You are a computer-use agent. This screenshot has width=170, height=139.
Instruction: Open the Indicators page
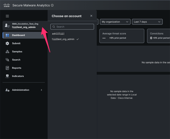[x=18, y=76]
